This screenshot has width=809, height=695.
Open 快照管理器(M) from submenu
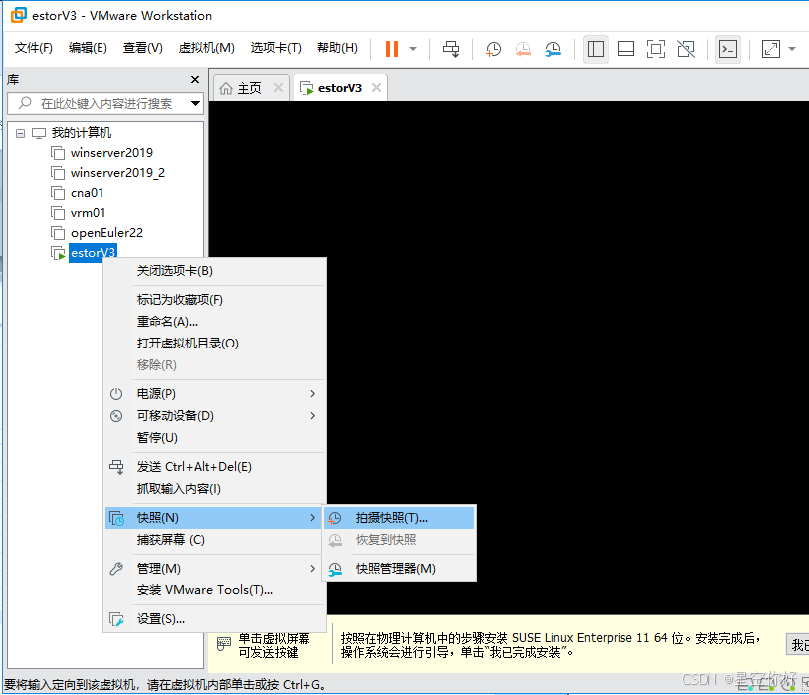pyautogui.click(x=399, y=569)
